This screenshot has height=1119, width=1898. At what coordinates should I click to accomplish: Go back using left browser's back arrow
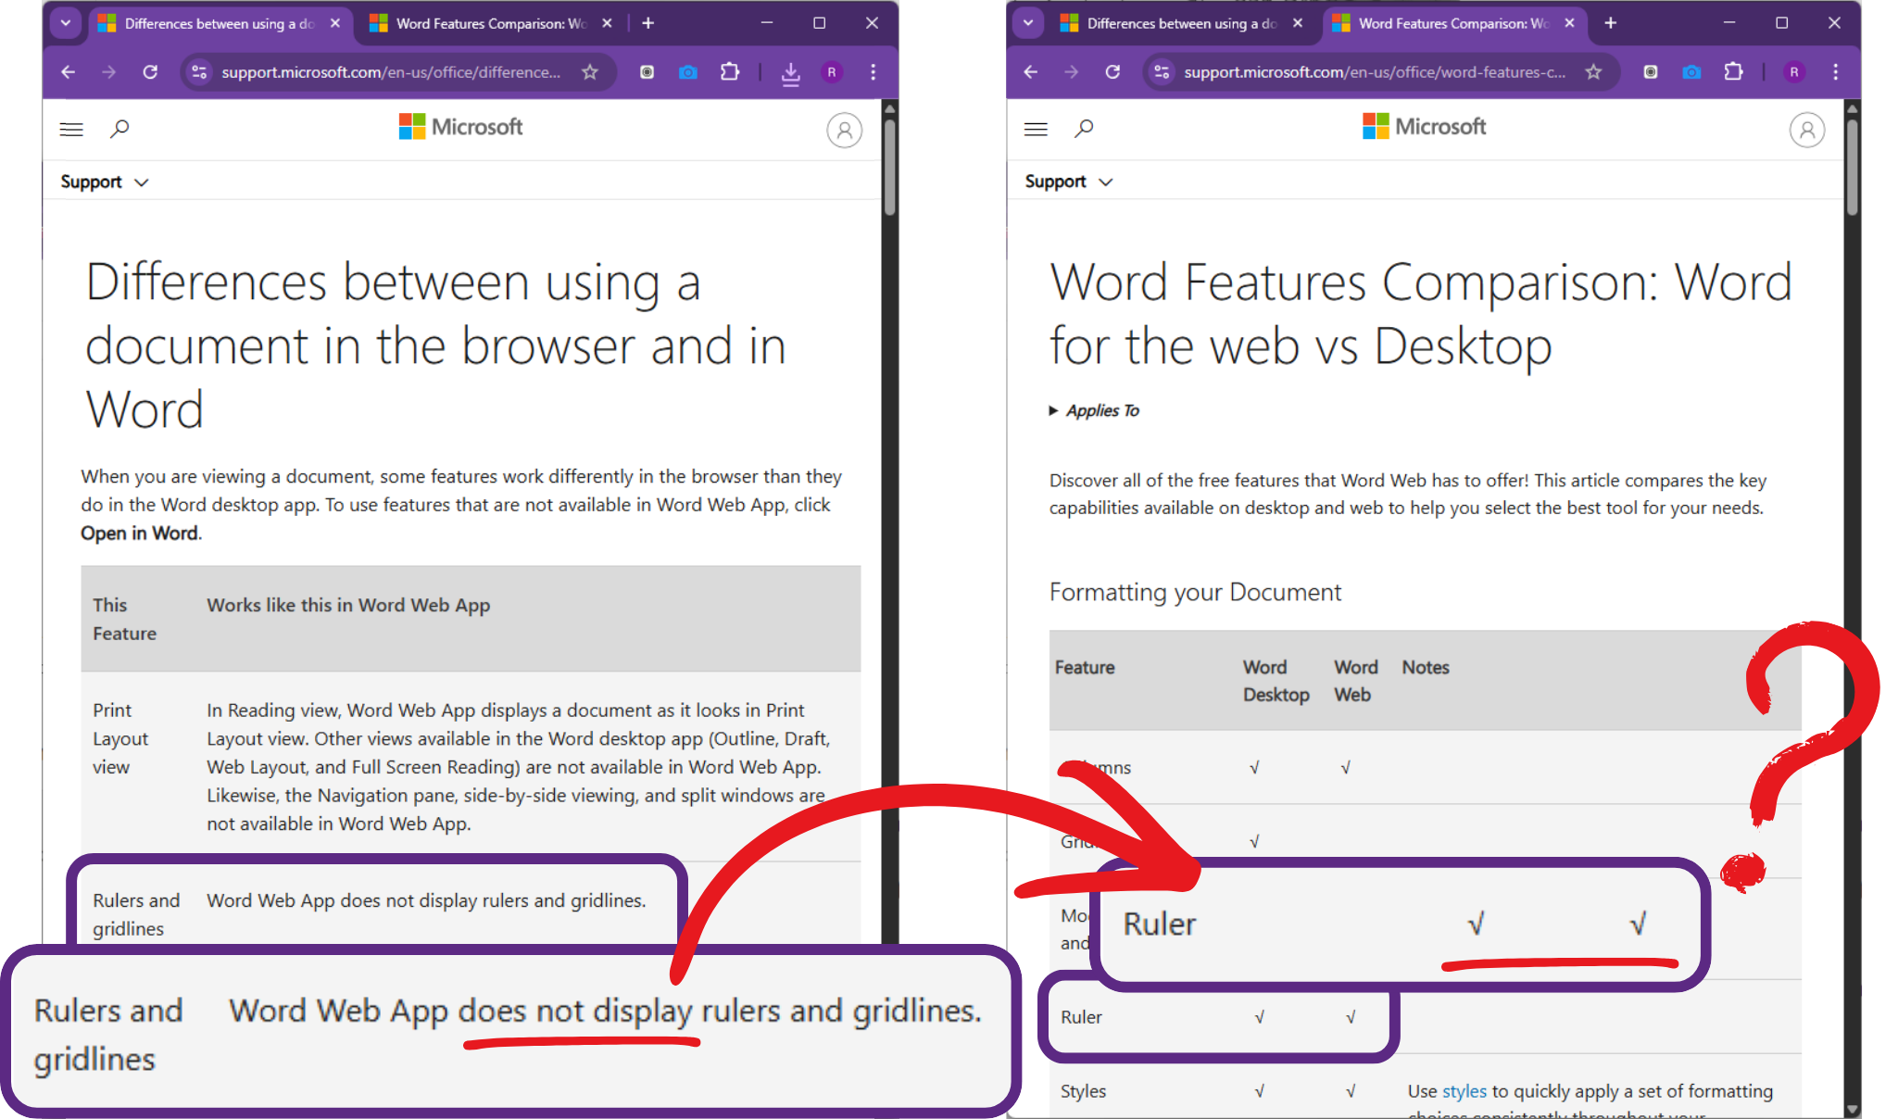click(x=68, y=72)
